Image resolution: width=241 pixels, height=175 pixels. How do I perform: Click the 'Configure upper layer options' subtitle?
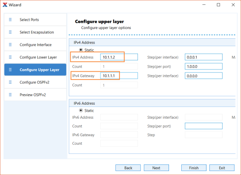coord(106,28)
